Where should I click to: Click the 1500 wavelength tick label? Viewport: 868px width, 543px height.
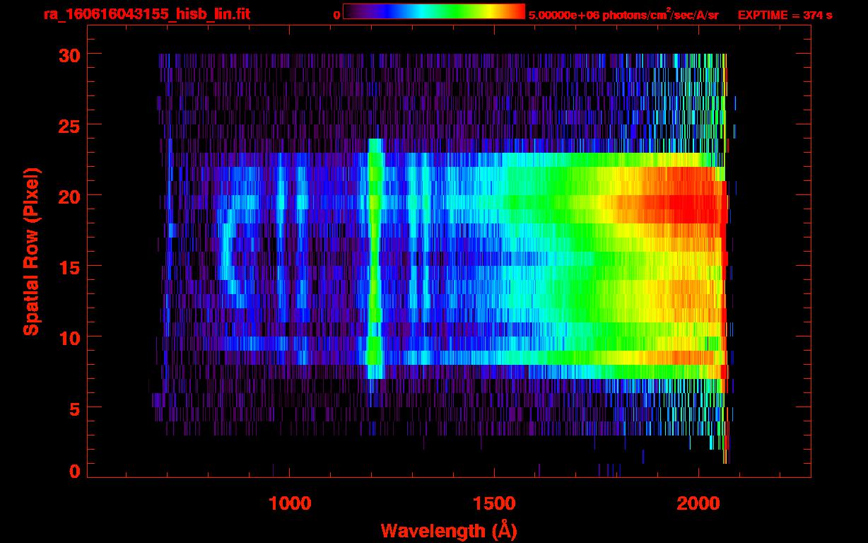494,503
